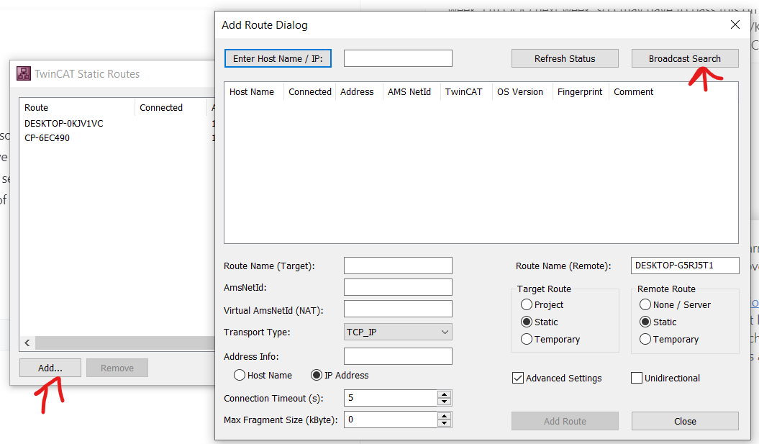Select the CP-6EC490 route in list
This screenshot has height=444, width=759.
47,137
